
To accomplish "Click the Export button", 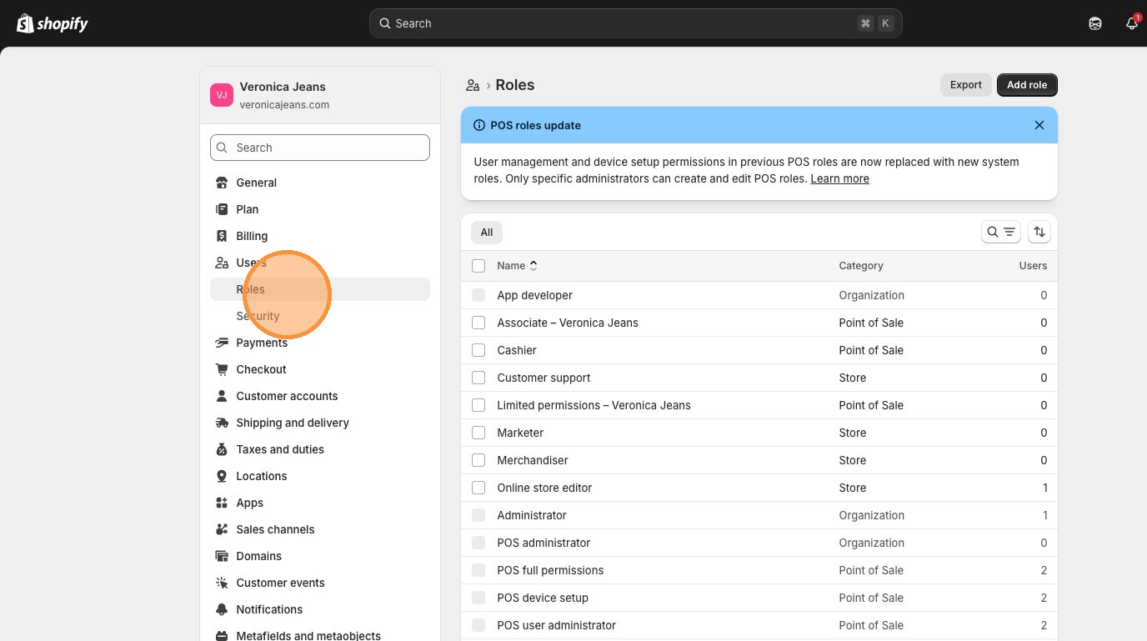I will coord(966,85).
